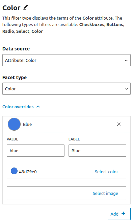
Task: Remove the Blue color override
Action: [119, 124]
